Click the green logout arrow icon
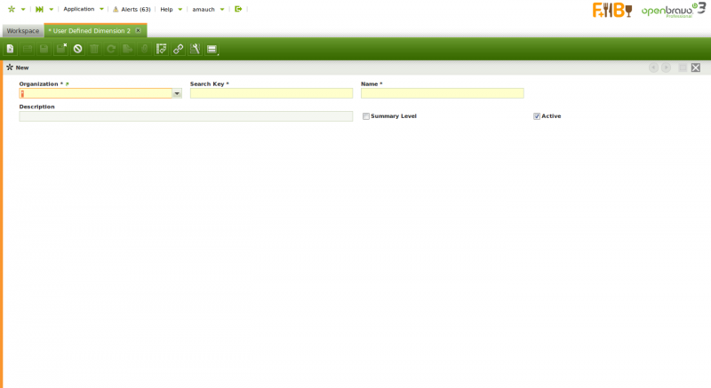Screen dimensions: 711x388 238,9
